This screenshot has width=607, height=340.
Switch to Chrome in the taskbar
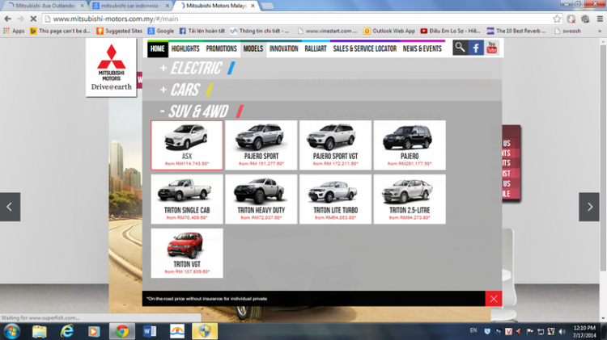[x=122, y=331]
